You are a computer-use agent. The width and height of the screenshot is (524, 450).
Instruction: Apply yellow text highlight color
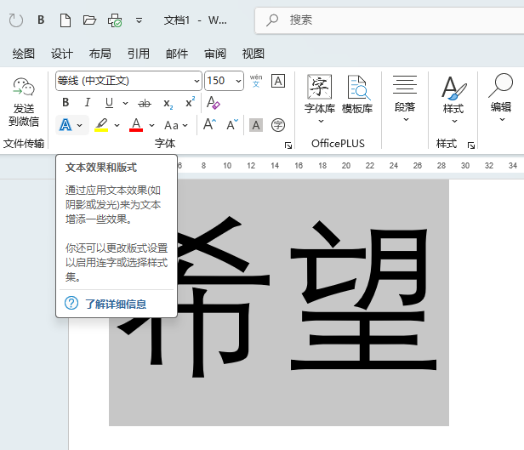pyautogui.click(x=101, y=125)
